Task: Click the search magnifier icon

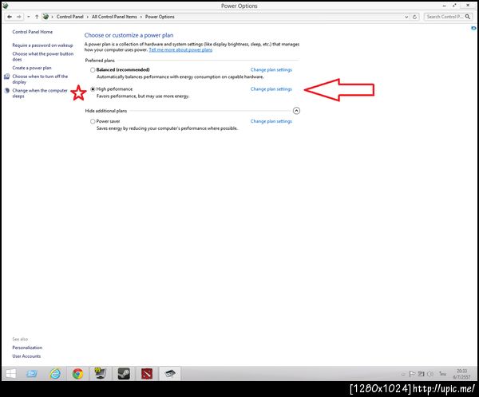Action: [468, 17]
